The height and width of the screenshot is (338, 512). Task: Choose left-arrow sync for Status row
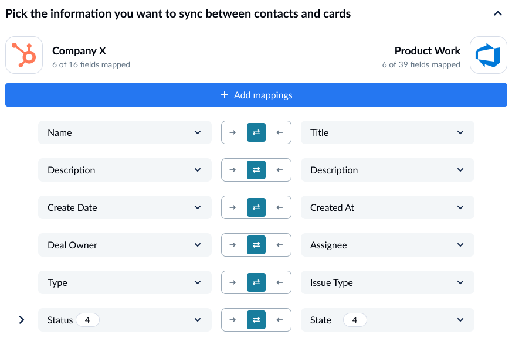280,320
